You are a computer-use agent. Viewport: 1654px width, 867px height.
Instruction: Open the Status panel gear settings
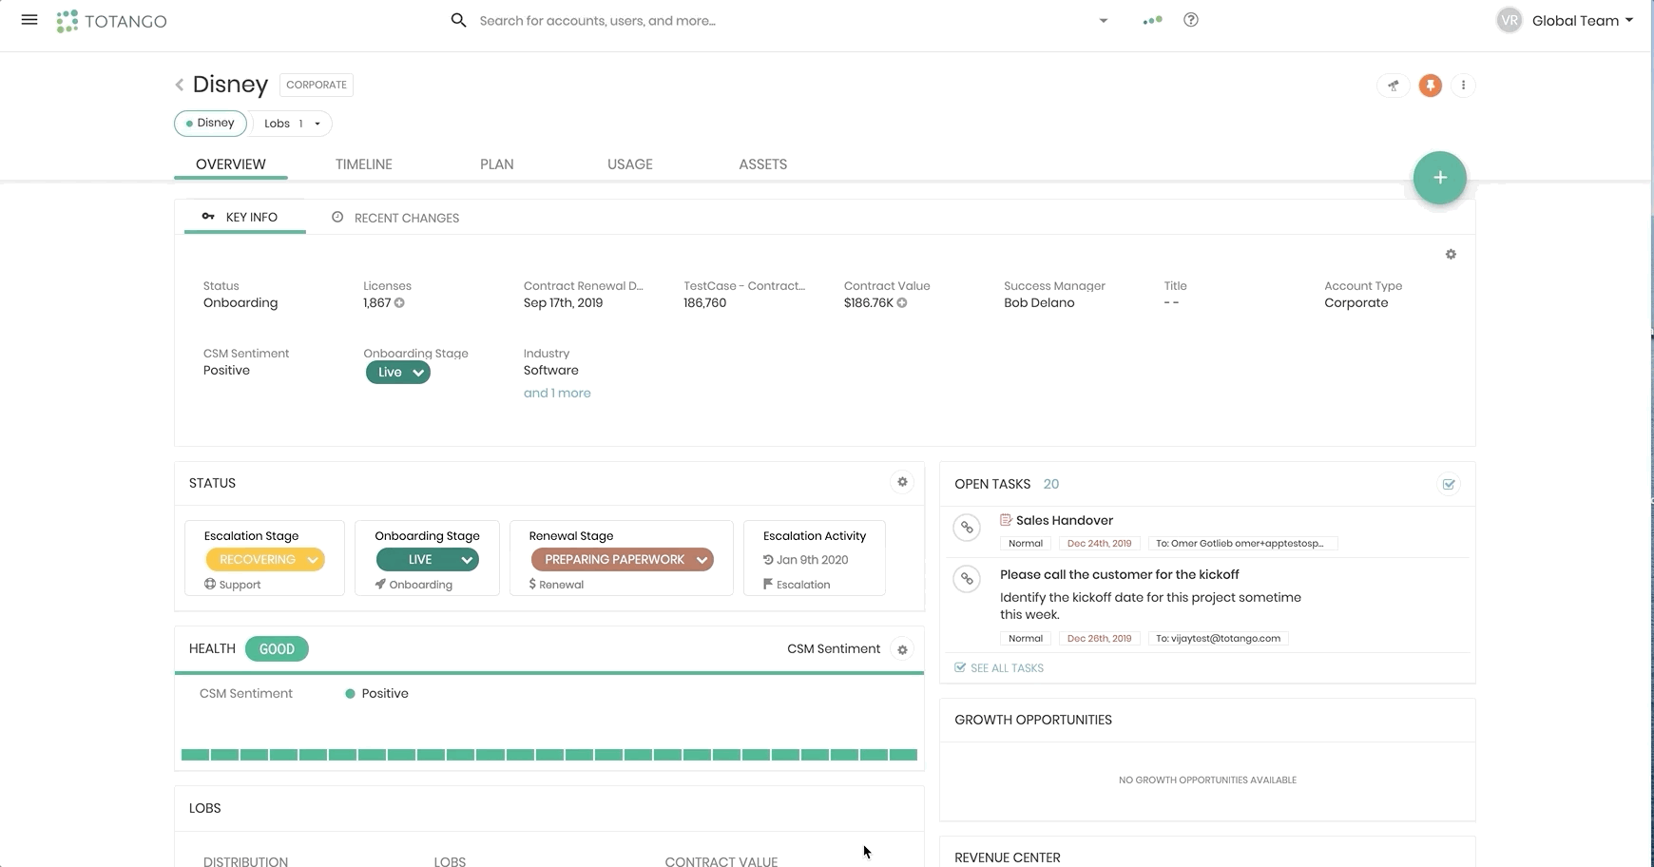tap(902, 482)
